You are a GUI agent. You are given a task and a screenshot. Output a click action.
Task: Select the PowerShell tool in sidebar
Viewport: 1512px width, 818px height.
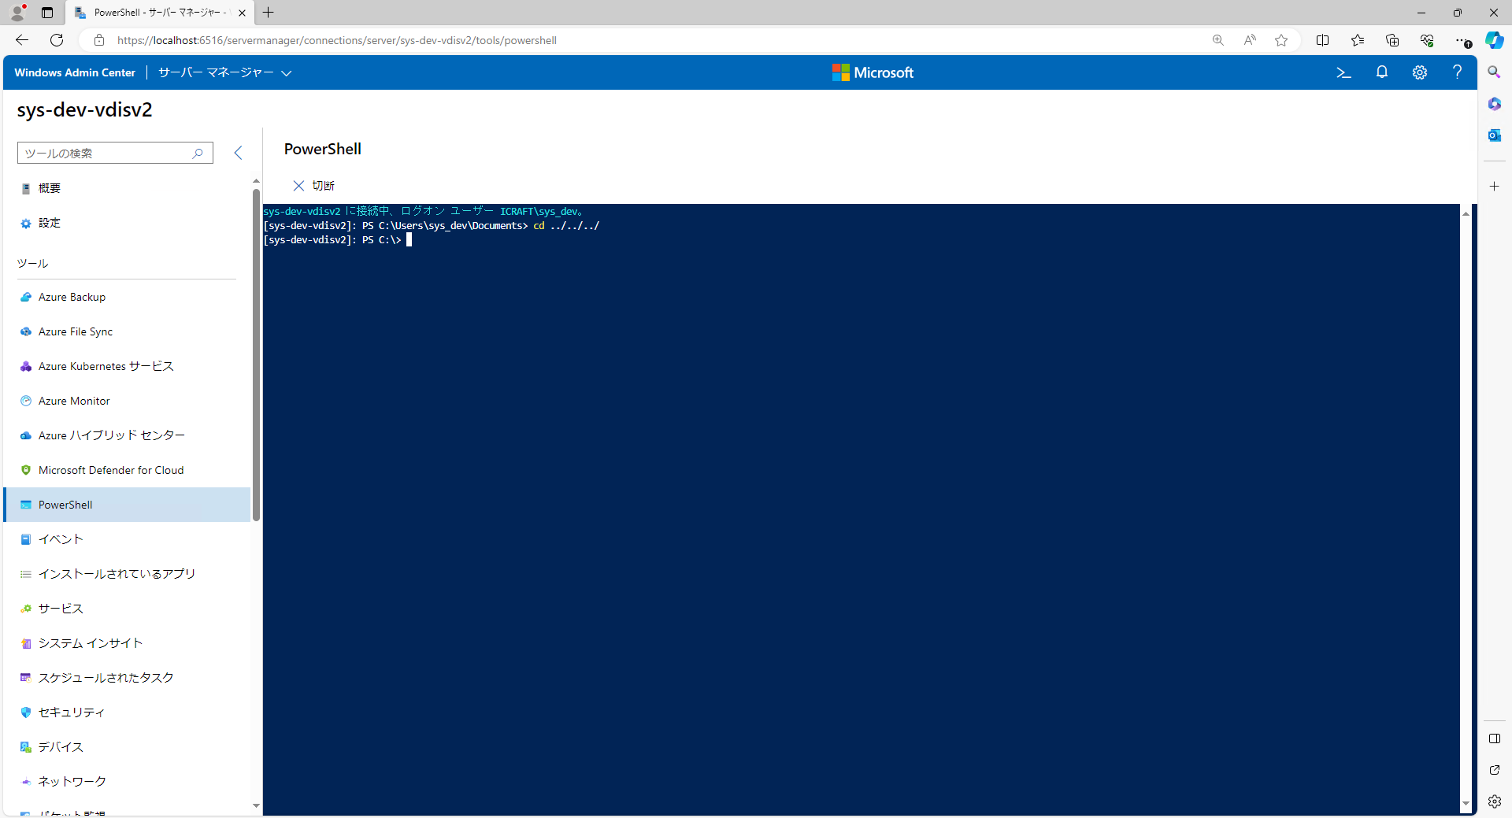click(x=126, y=505)
